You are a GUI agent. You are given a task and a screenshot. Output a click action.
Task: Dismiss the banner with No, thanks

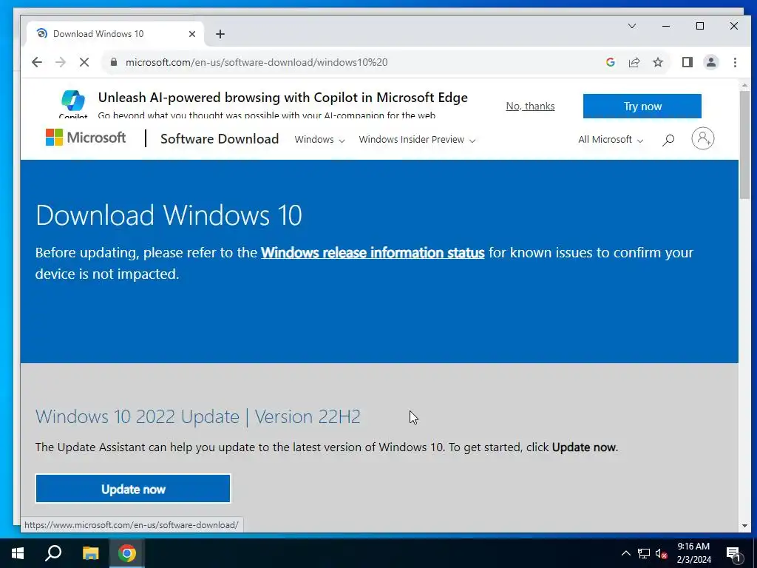coord(530,106)
